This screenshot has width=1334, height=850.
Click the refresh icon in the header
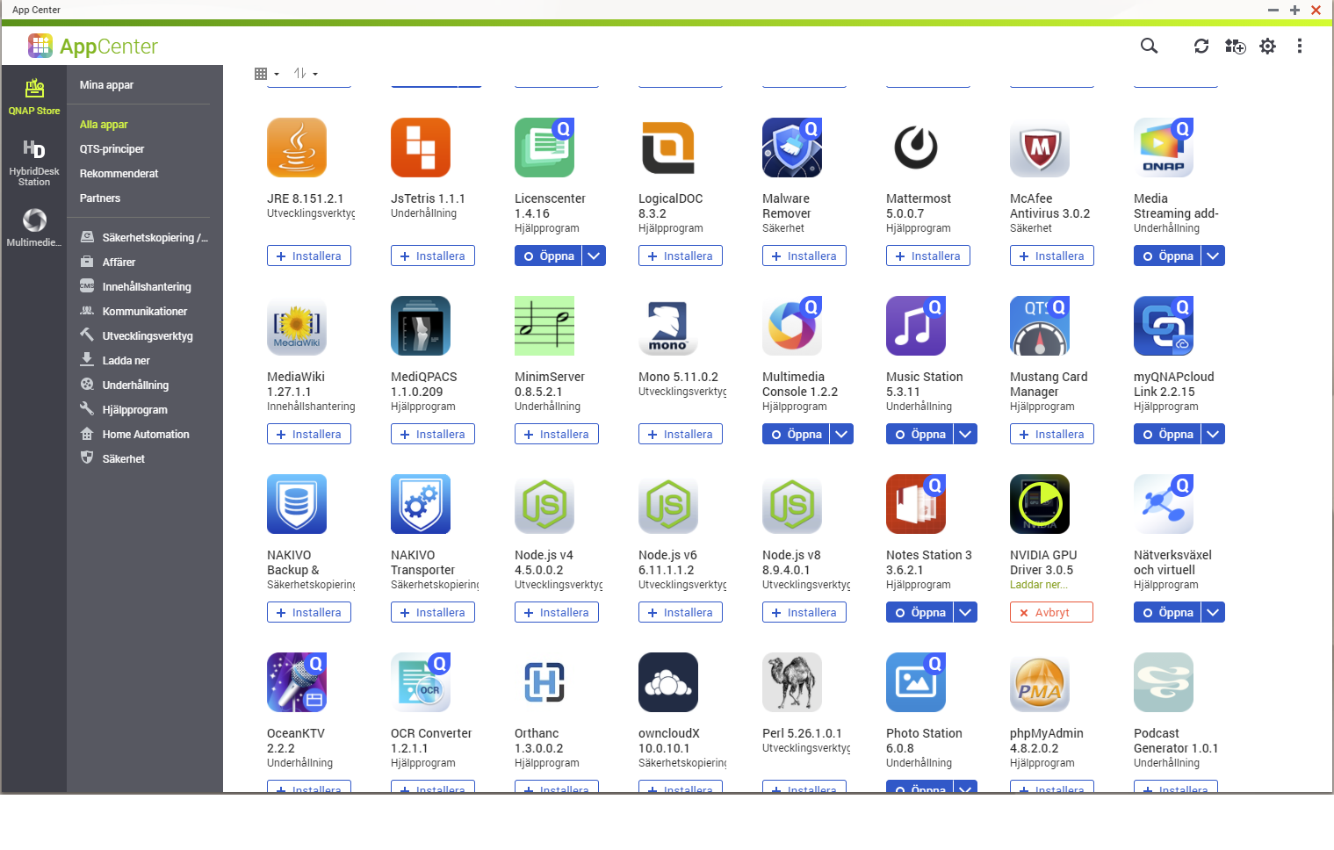tap(1201, 46)
